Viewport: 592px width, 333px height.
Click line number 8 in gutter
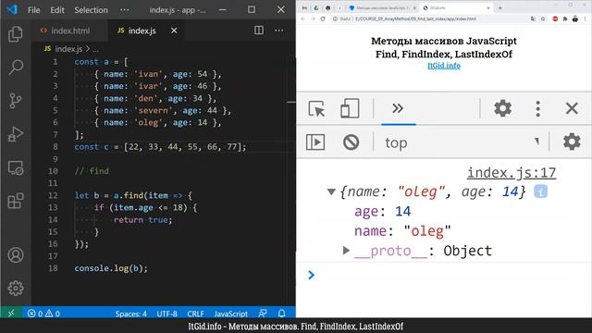coord(55,147)
